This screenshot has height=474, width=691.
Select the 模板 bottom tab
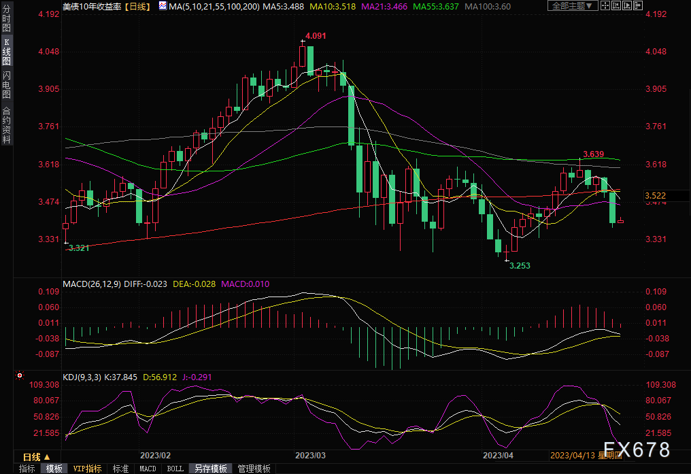pos(54,469)
